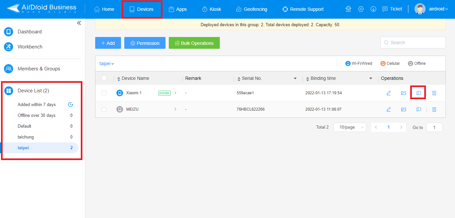Click the AirDroid Business logo
Image resolution: width=455 pixels, height=218 pixels.
coord(42,9)
